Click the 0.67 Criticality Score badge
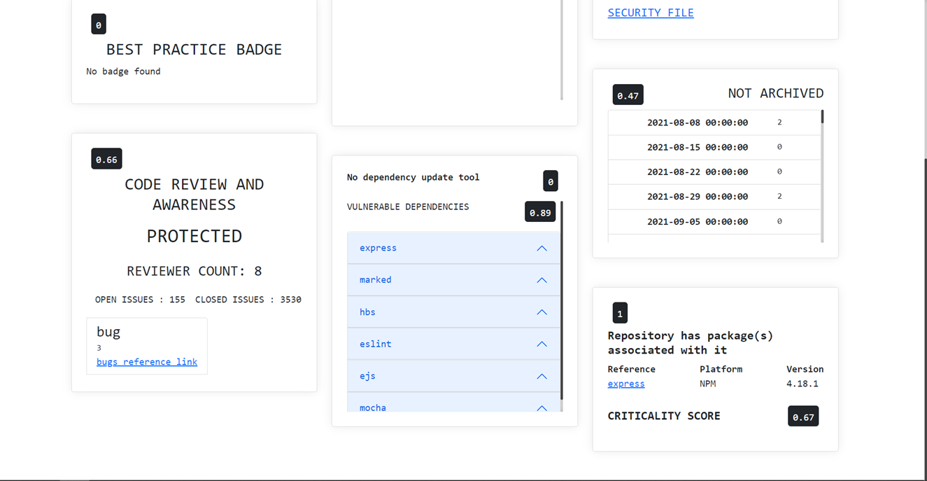Viewport: 927px width, 481px height. [802, 415]
